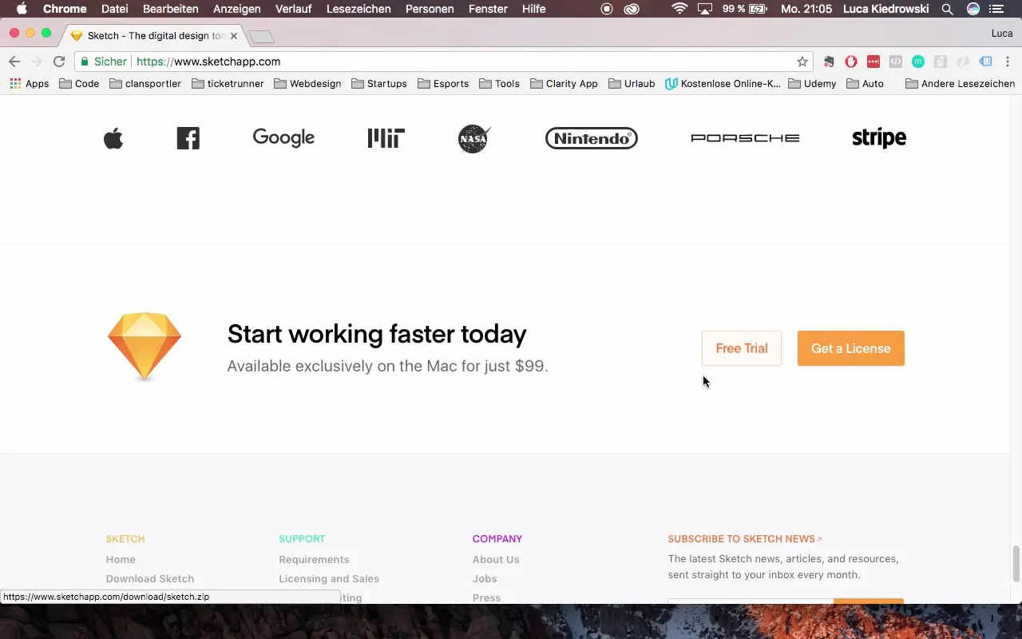1022x639 pixels.
Task: Open the teal round 'm' extension icon
Action: click(918, 62)
